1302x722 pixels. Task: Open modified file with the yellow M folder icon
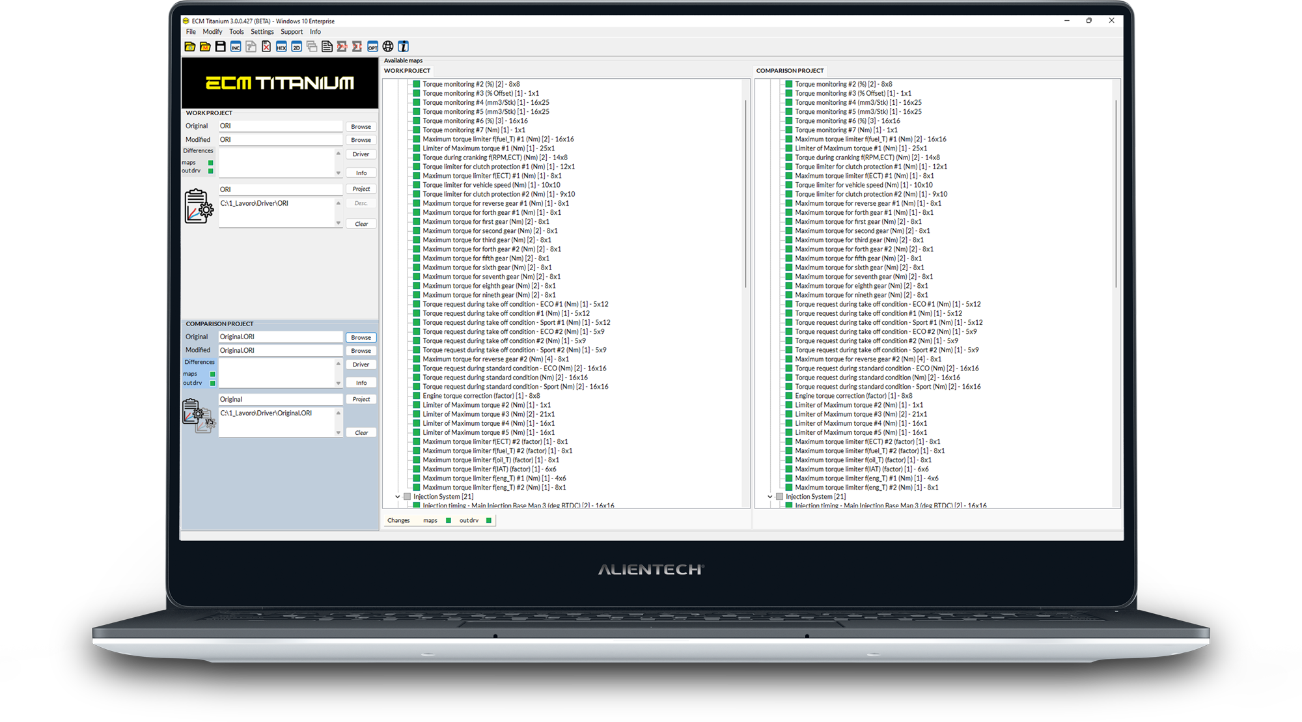(205, 46)
